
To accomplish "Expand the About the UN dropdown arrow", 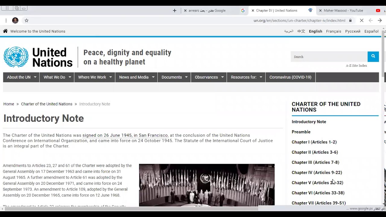I will click(x=35, y=77).
